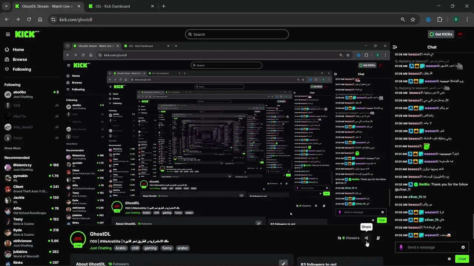Image resolution: width=474 pixels, height=266 pixels.
Task: Open followed channel abo0bz
Action: point(31,95)
